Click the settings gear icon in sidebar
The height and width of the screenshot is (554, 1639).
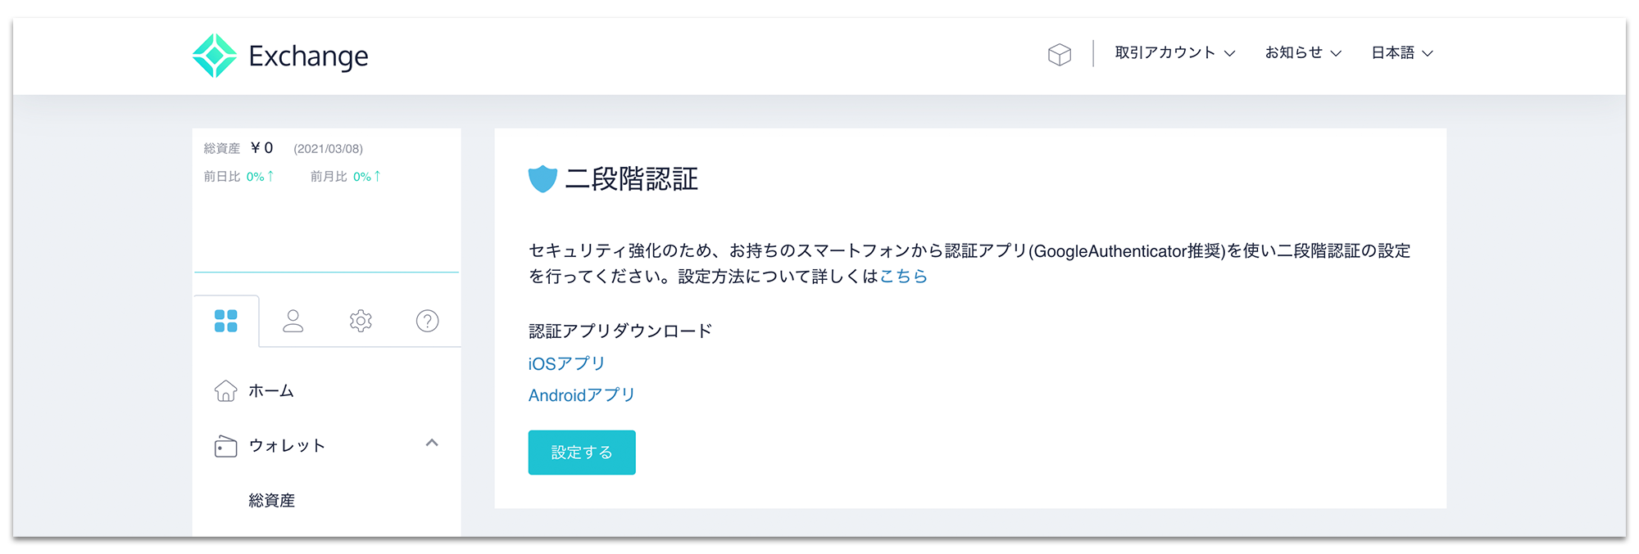360,321
